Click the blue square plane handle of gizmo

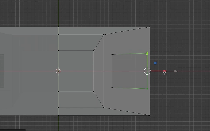coord(155,63)
